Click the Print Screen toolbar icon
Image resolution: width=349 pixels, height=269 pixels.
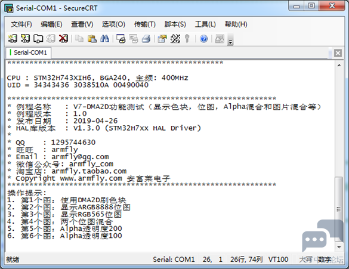[x=121, y=39]
